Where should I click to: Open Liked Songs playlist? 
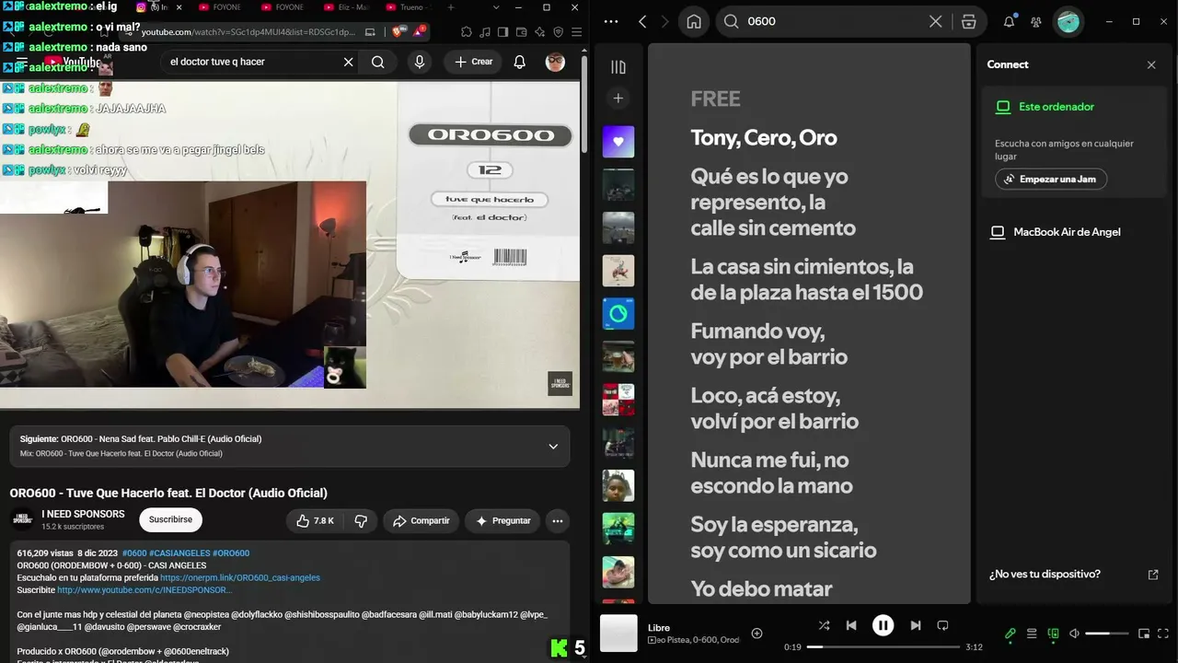tap(618, 142)
